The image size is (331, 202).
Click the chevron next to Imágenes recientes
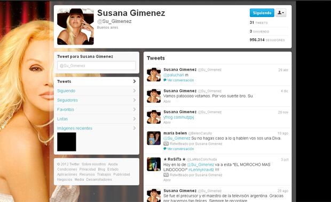point(135,128)
